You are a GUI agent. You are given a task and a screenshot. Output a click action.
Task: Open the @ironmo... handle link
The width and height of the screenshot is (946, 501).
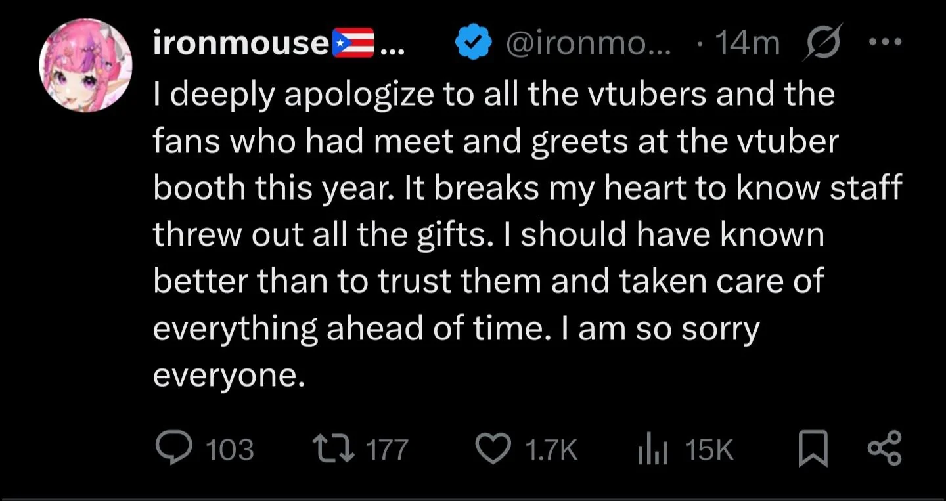588,44
